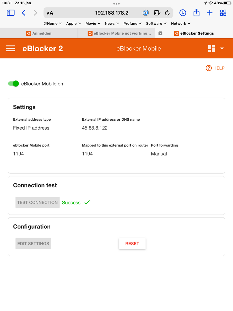This screenshot has height=311, width=233.
Task: Open a new Safari tab
Action: [x=210, y=13]
